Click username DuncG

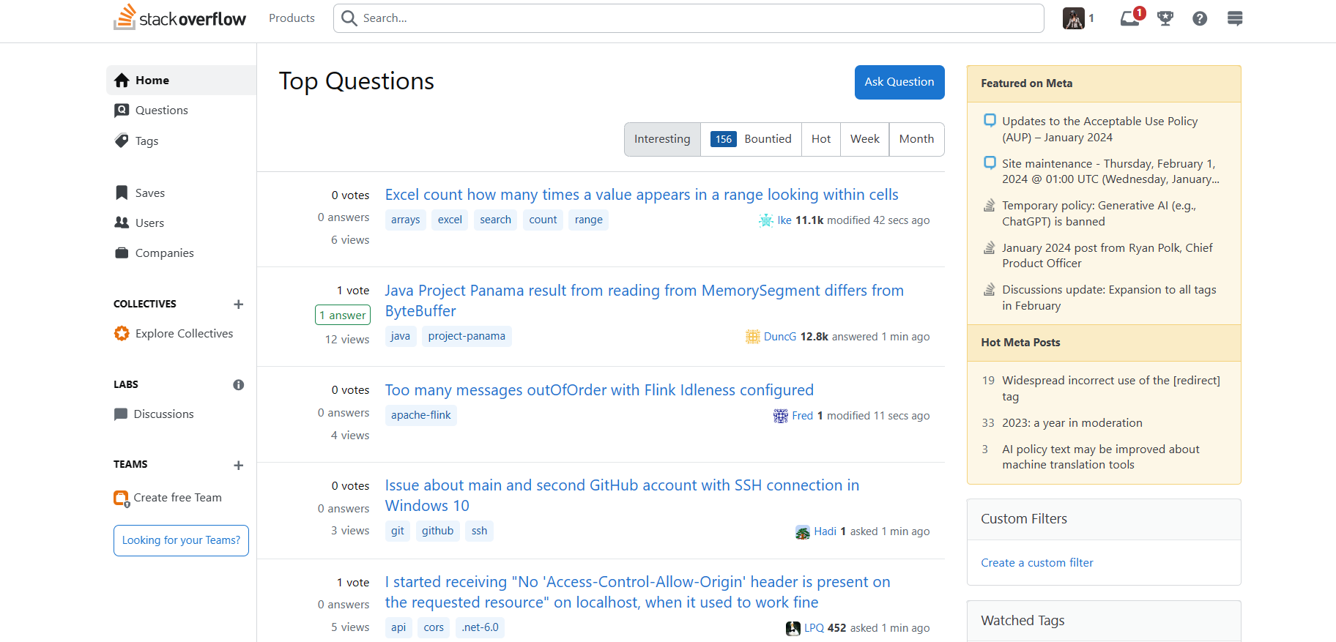(x=780, y=337)
